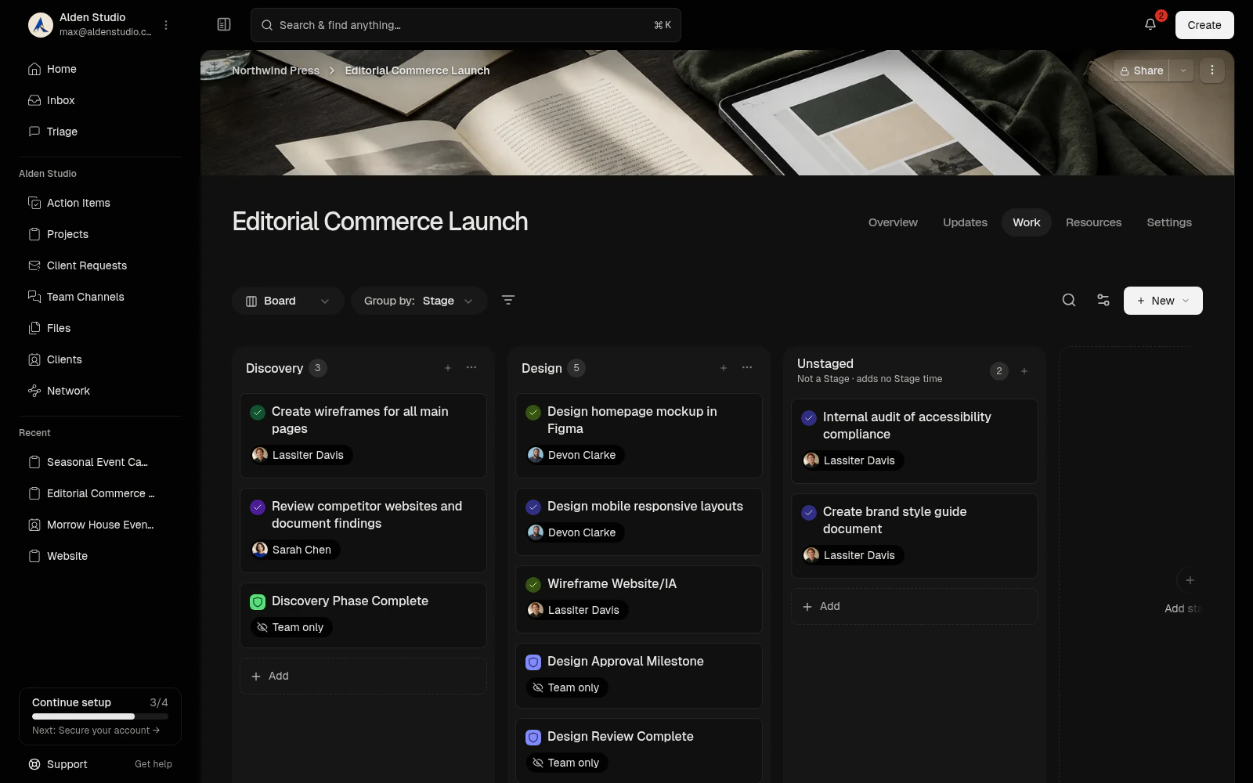Expand the Share options chevron
Image resolution: width=1253 pixels, height=783 pixels.
(x=1183, y=70)
